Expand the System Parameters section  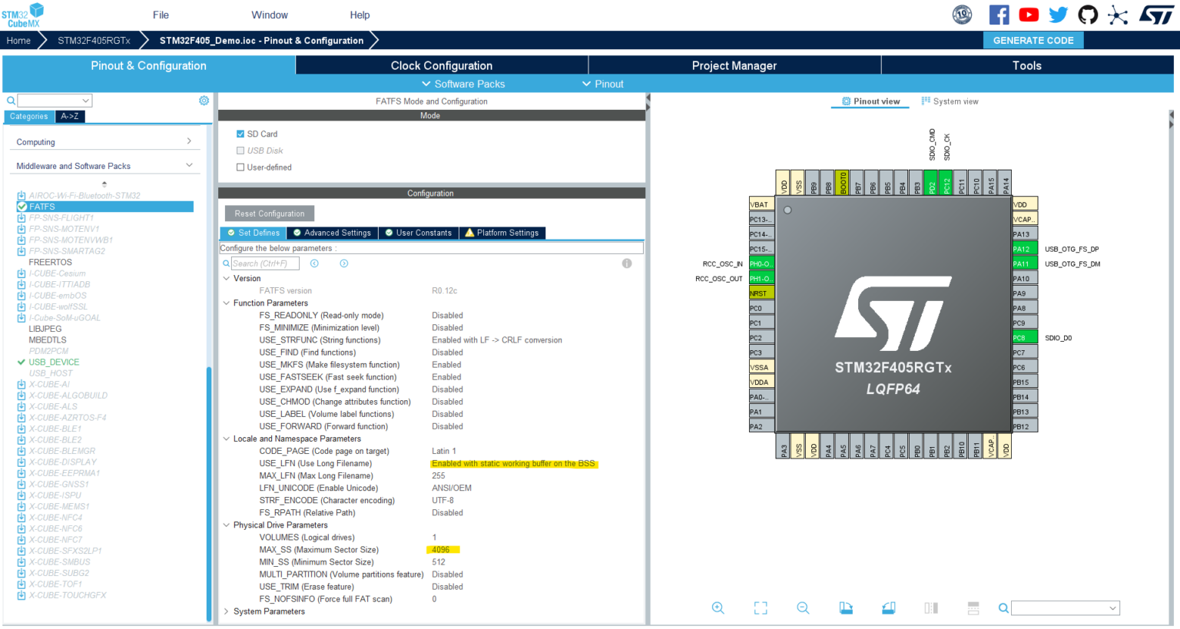click(225, 611)
